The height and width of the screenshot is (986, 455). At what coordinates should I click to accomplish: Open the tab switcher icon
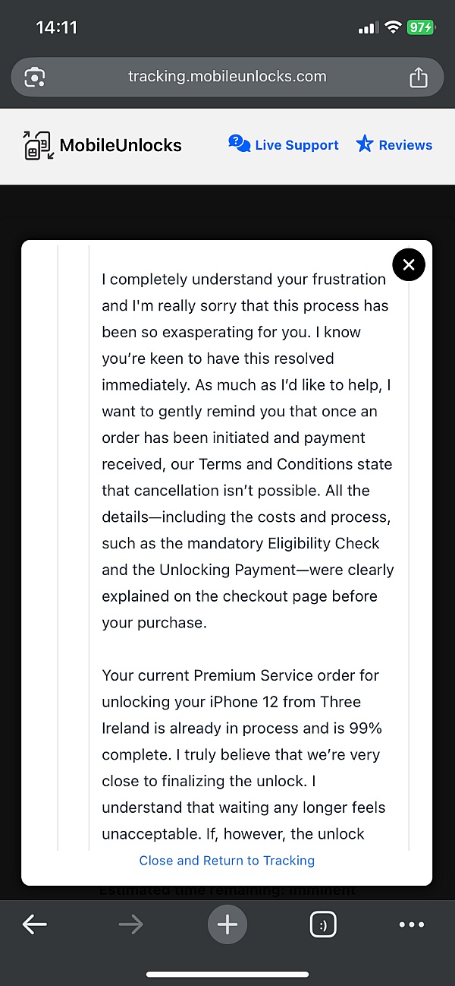tap(323, 924)
